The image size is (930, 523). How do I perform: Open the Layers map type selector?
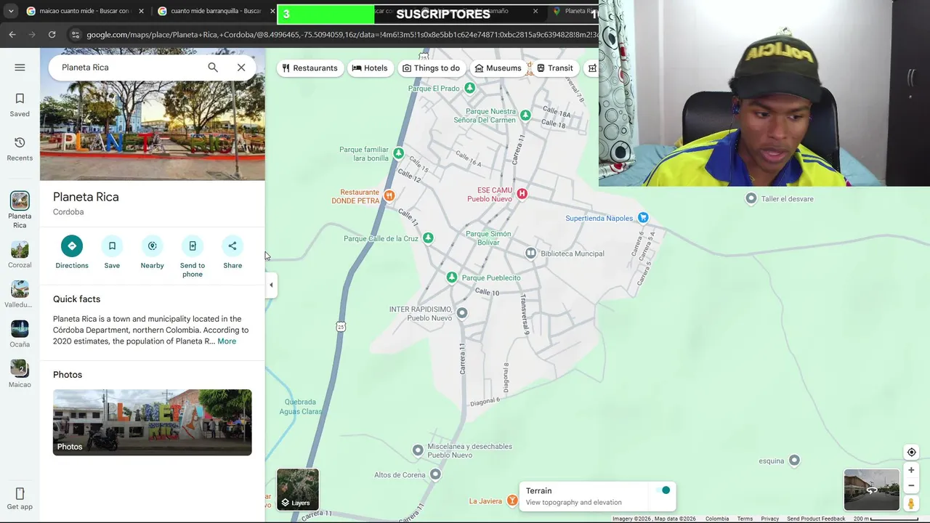coord(298,489)
